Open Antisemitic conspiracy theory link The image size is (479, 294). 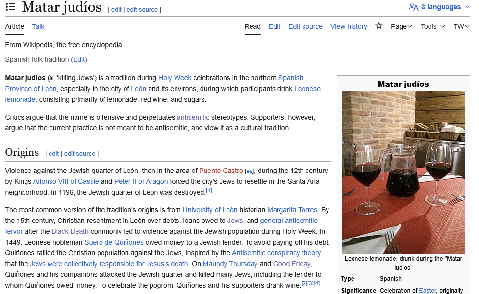pyautogui.click(x=276, y=253)
